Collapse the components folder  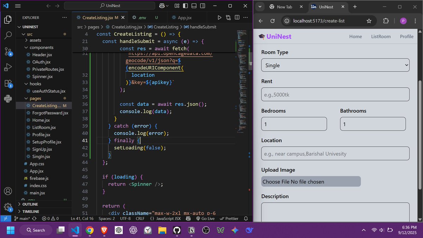pyautogui.click(x=41, y=48)
